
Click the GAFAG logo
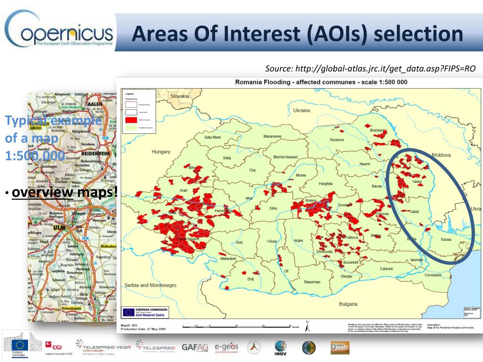(x=195, y=347)
